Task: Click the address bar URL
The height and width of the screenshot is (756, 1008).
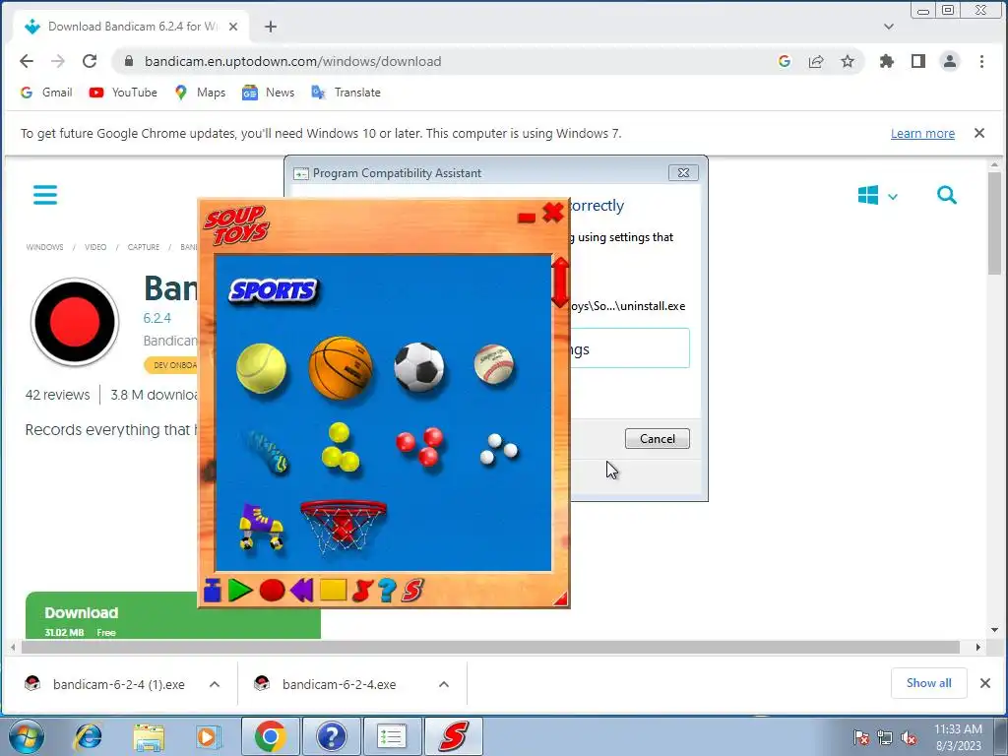Action: (x=292, y=61)
